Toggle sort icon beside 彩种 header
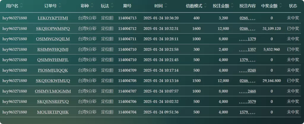This screenshot has height=124, width=304. coord(92,6)
